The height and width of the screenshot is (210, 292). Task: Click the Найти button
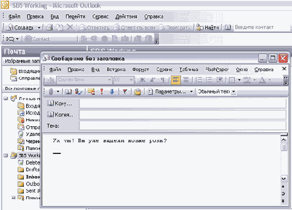[208, 28]
